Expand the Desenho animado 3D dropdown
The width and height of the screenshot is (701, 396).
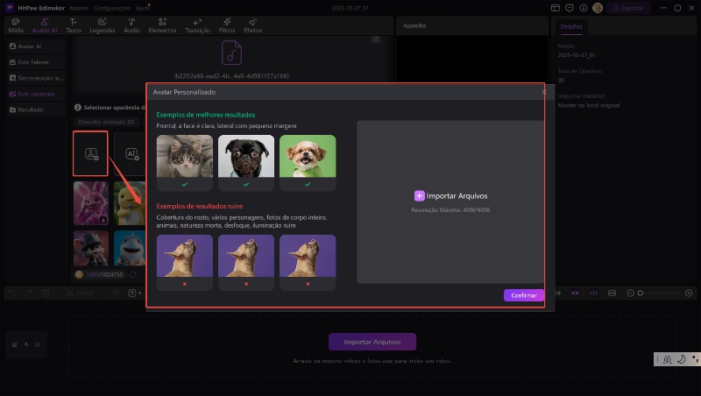105,122
